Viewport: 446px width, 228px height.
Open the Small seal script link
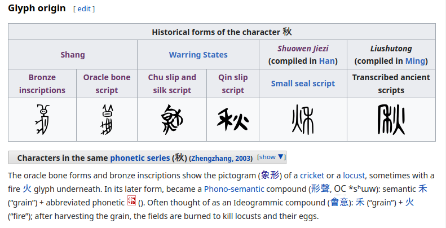(303, 84)
